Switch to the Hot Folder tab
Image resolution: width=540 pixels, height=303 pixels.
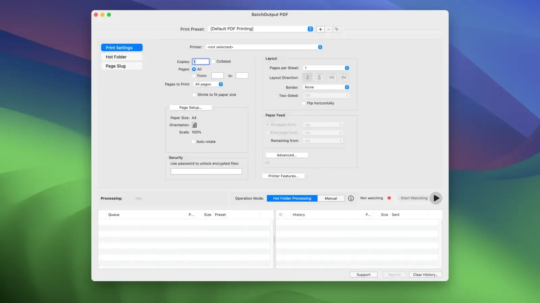click(122, 57)
